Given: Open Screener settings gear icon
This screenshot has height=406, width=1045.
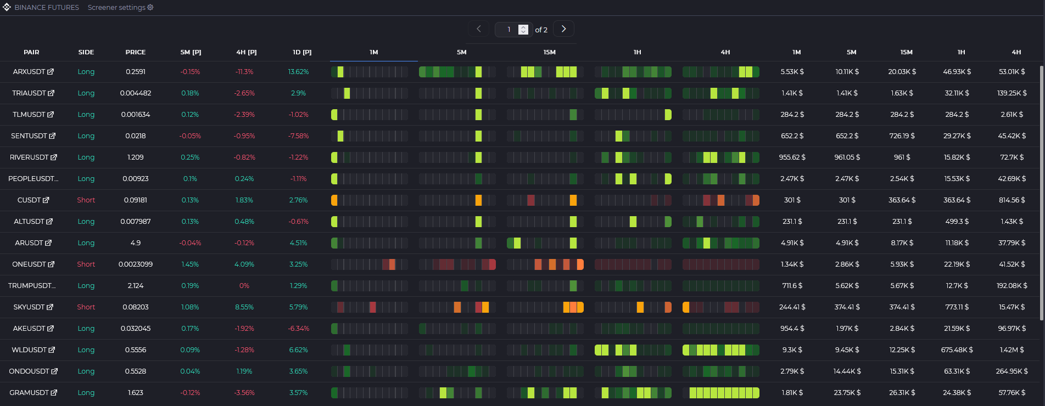Looking at the screenshot, I should (x=150, y=8).
